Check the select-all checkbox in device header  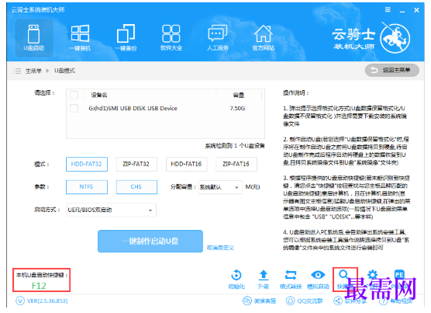74,95
